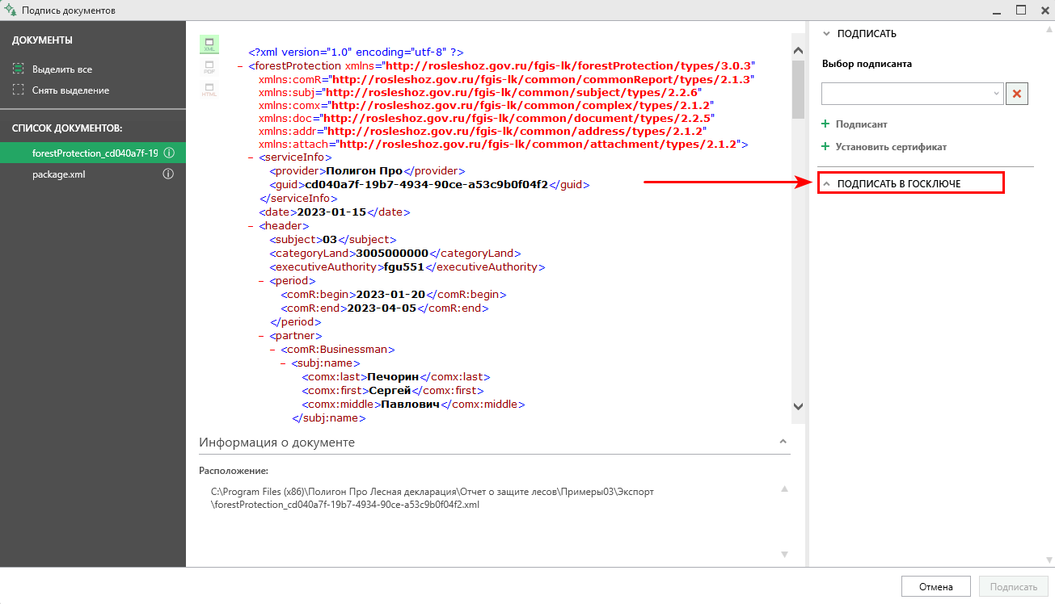Select forestProtection document in list
Image resolution: width=1055 pixels, height=604 pixels.
tap(93, 153)
